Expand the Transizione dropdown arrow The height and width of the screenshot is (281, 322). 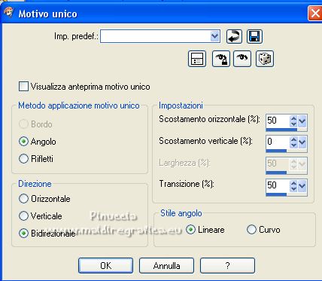tap(302, 186)
